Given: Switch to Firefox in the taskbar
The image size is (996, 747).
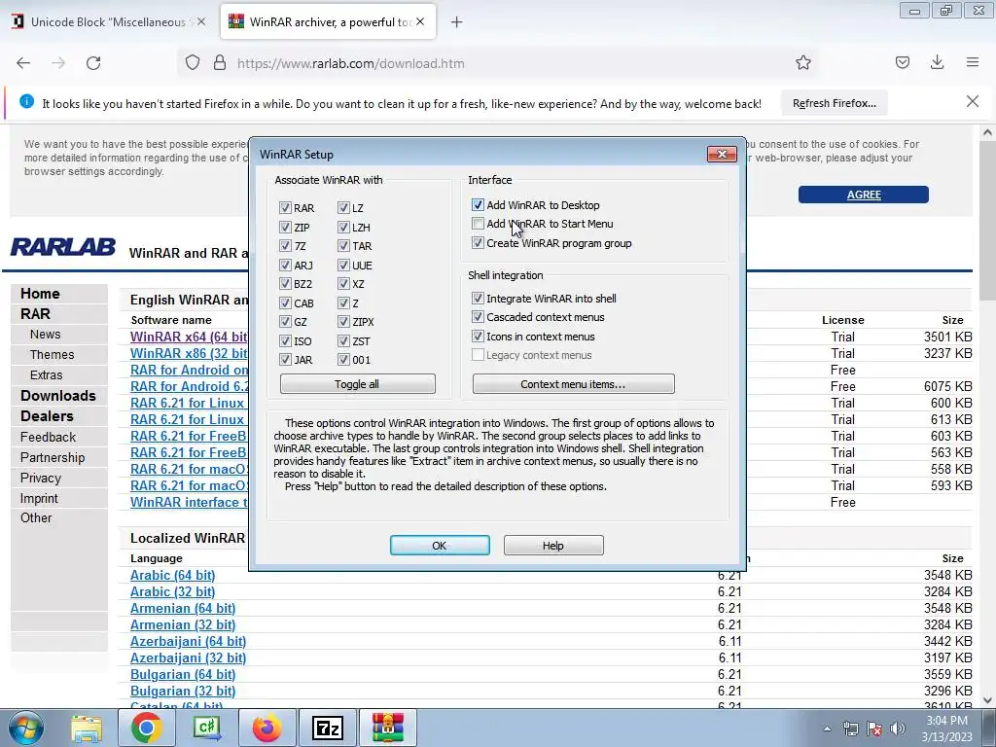Looking at the screenshot, I should pos(267,728).
